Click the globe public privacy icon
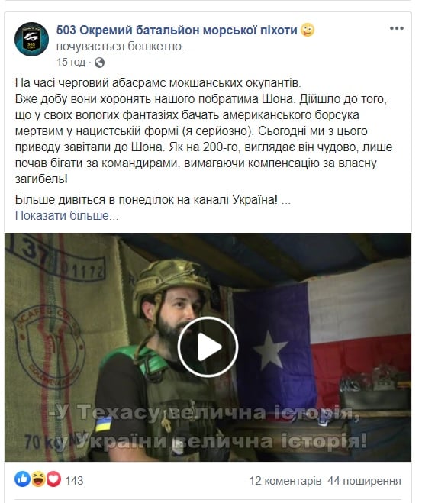This screenshot has height=503, width=422. 99,63
